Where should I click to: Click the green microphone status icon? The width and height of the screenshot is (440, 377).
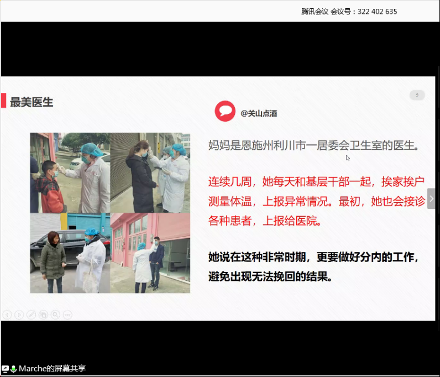[x=13, y=369]
